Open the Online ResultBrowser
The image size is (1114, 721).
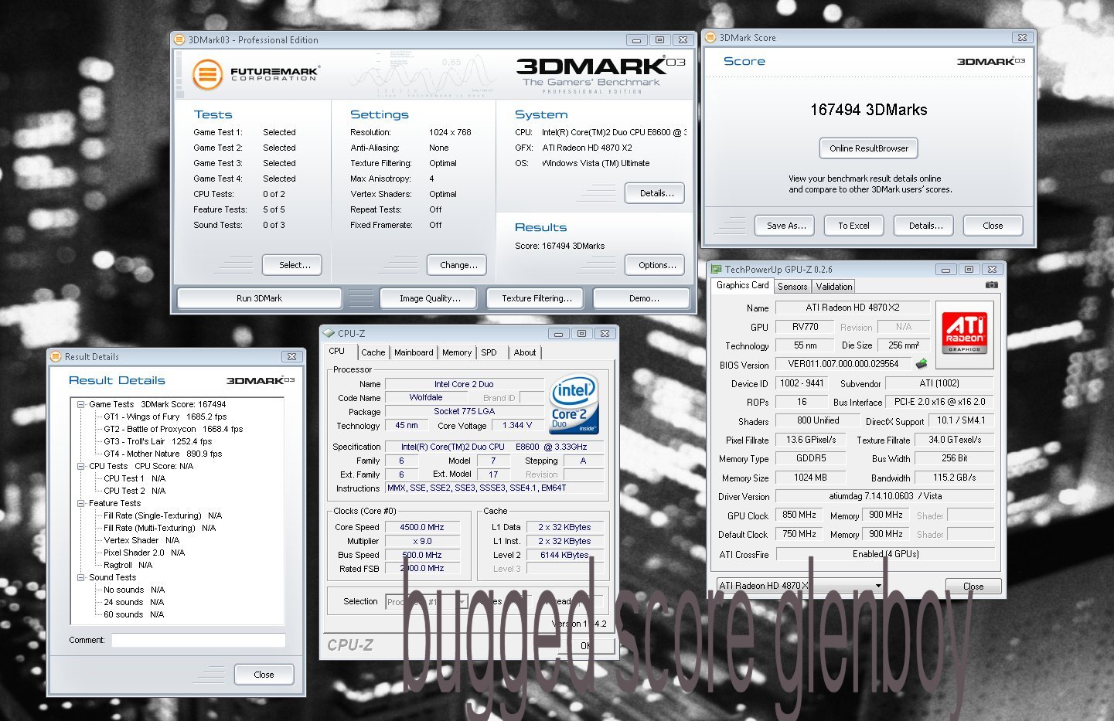(x=869, y=148)
